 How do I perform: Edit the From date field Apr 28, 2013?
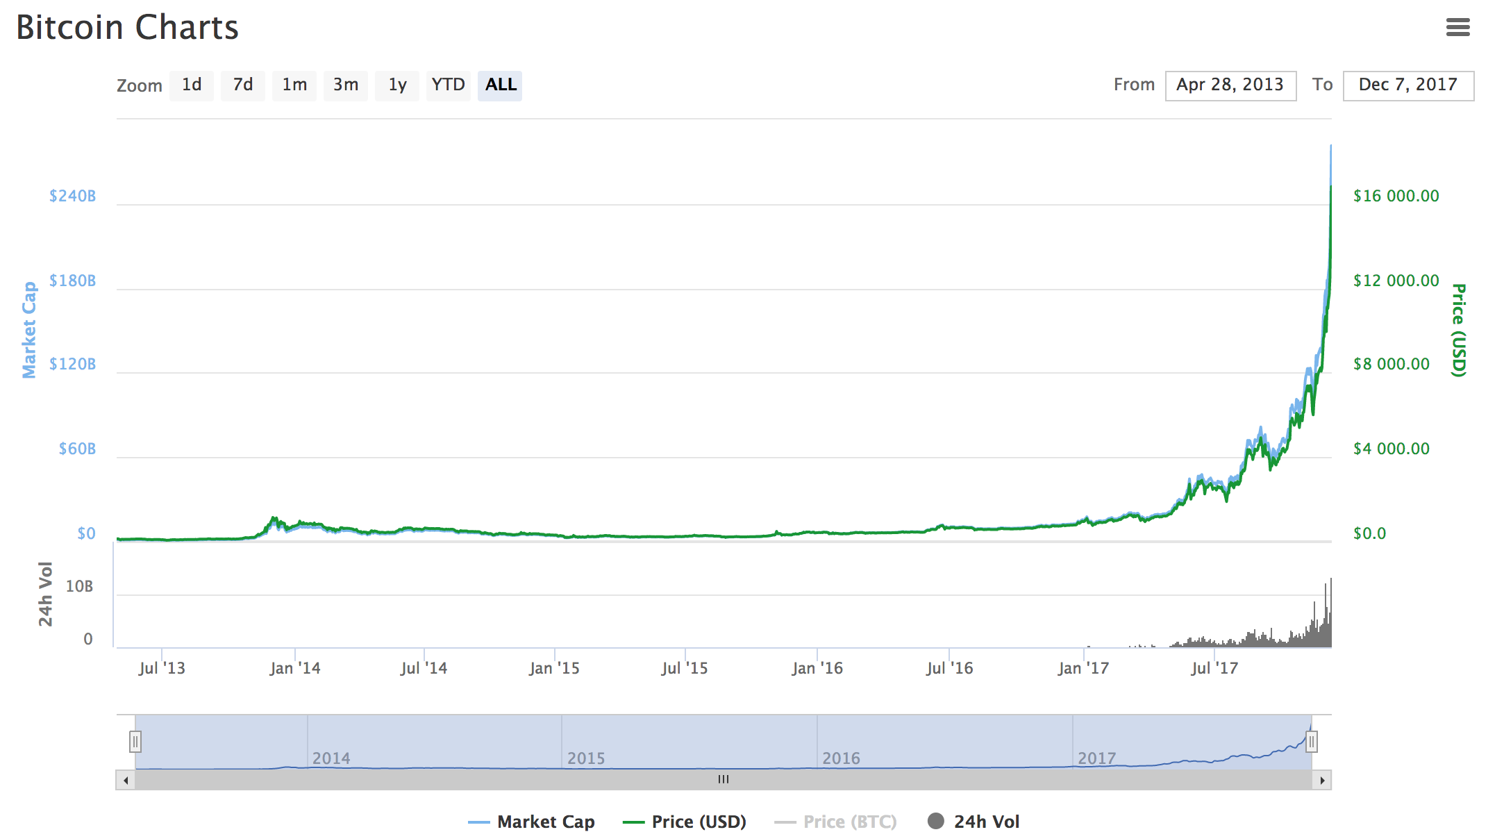[x=1230, y=85]
